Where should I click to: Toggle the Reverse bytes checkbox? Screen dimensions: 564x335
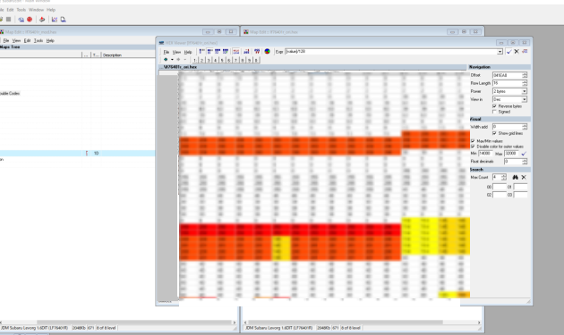pos(494,106)
